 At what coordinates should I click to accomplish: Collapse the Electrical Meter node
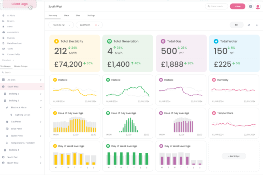[x=41, y=108]
